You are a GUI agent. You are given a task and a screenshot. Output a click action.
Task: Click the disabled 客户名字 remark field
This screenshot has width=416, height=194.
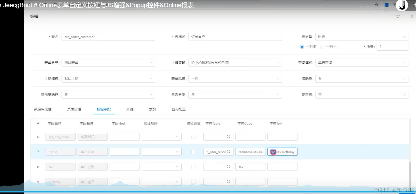93,152
